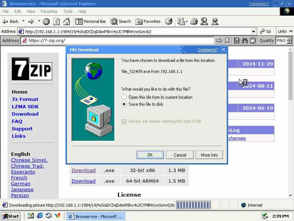Click Comments? link in browser title bar
This screenshot has height=221, width=294.
[259, 4]
